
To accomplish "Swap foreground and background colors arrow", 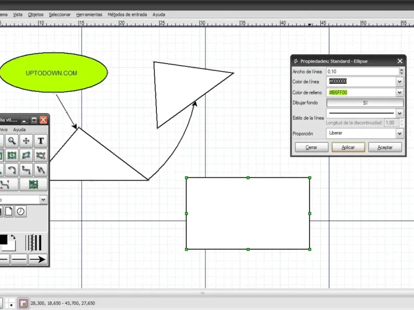I will tap(12, 238).
